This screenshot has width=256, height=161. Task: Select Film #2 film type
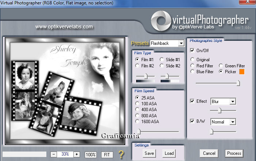(137, 66)
